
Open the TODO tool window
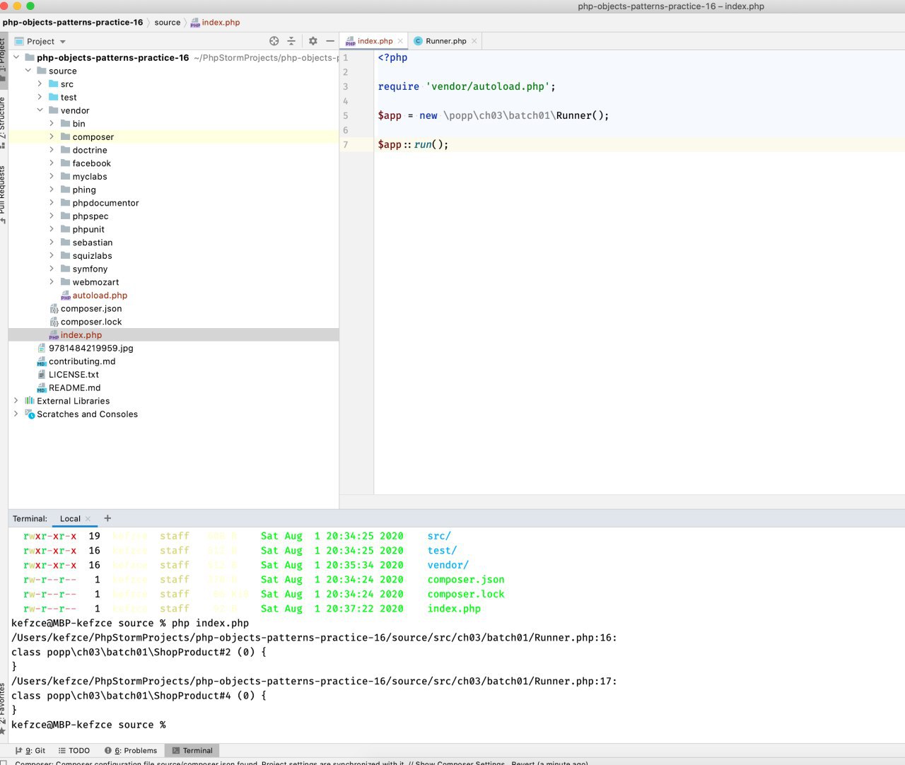(74, 751)
